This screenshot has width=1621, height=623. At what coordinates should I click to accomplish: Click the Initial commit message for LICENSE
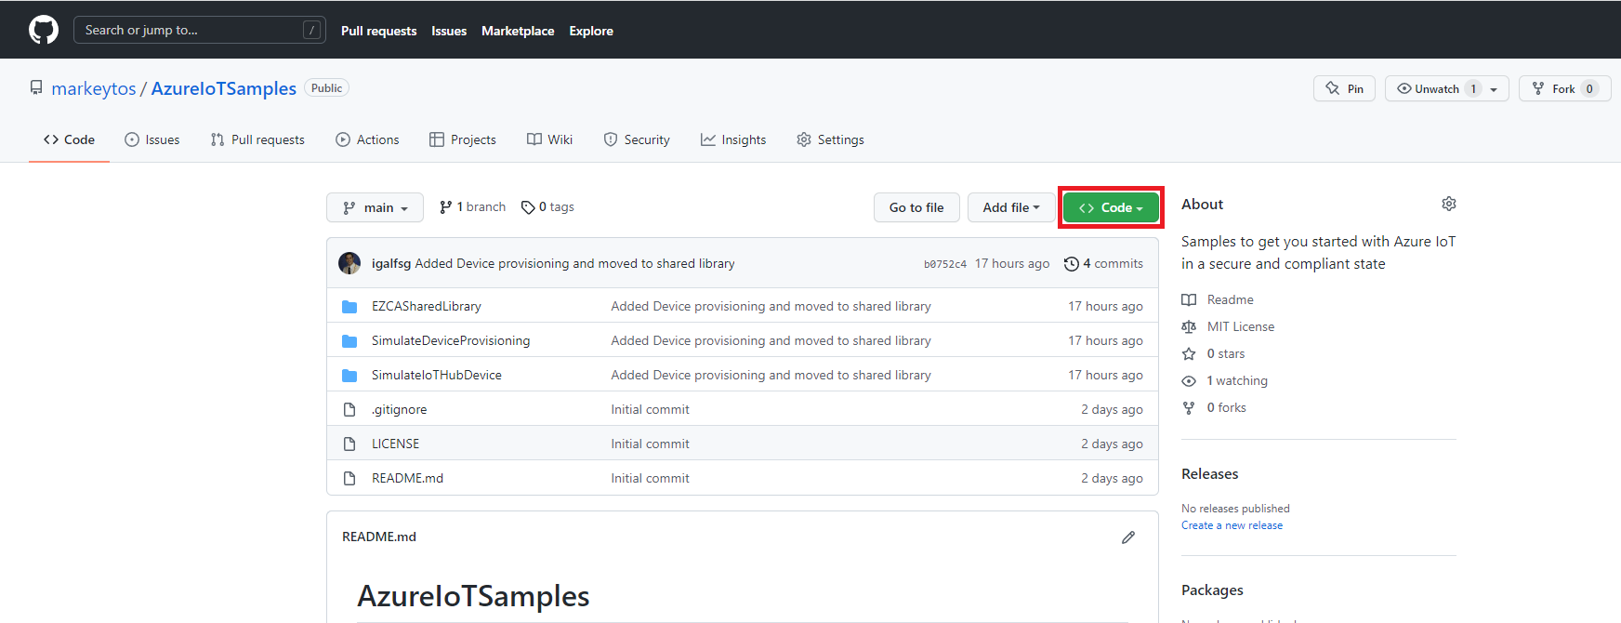[651, 444]
